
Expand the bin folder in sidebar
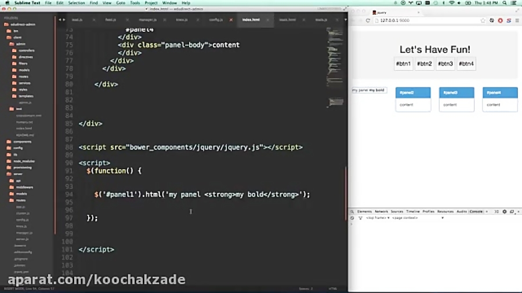click(x=12, y=31)
